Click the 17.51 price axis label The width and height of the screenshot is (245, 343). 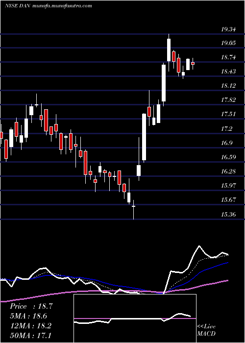[228, 114]
